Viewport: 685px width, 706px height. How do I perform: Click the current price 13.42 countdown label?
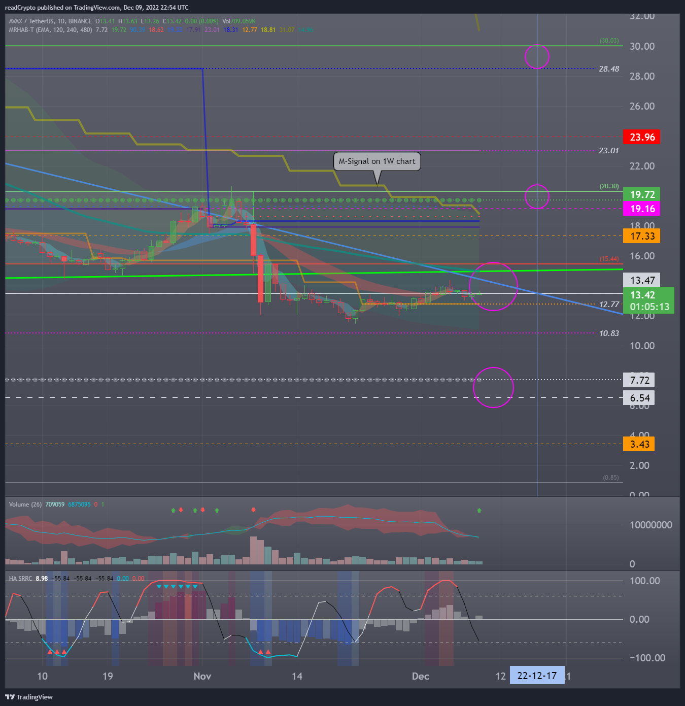[x=648, y=300]
